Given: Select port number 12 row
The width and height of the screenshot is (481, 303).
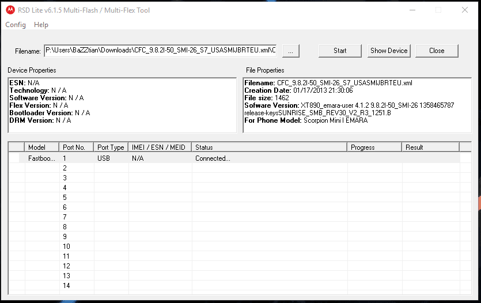Looking at the screenshot, I should click(234, 266).
